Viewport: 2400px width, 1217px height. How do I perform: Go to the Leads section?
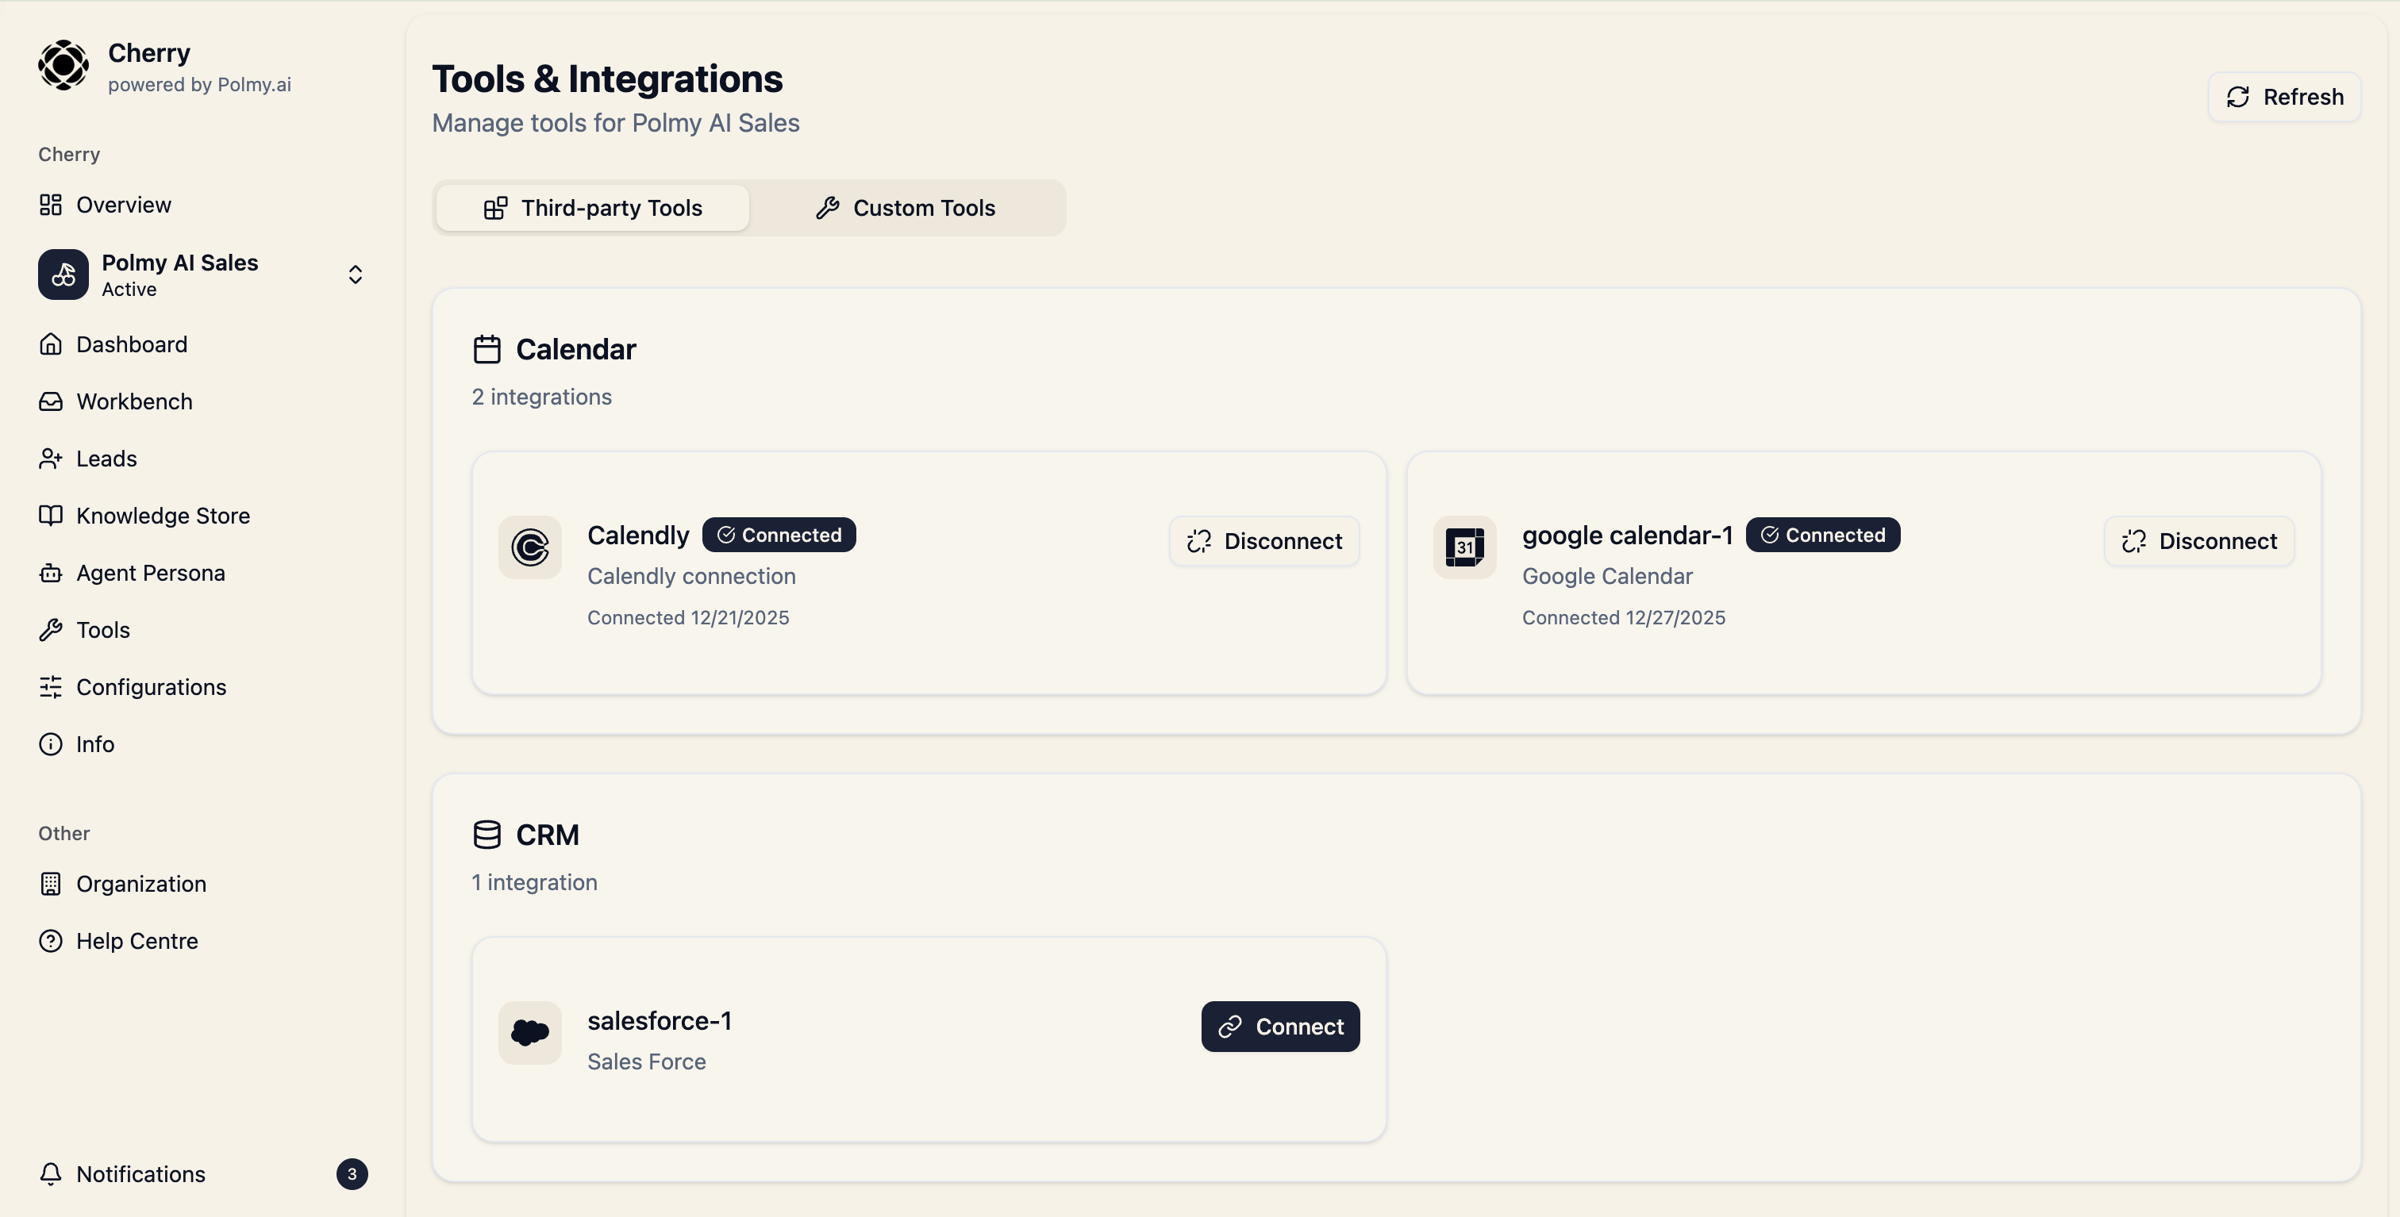pos(106,459)
